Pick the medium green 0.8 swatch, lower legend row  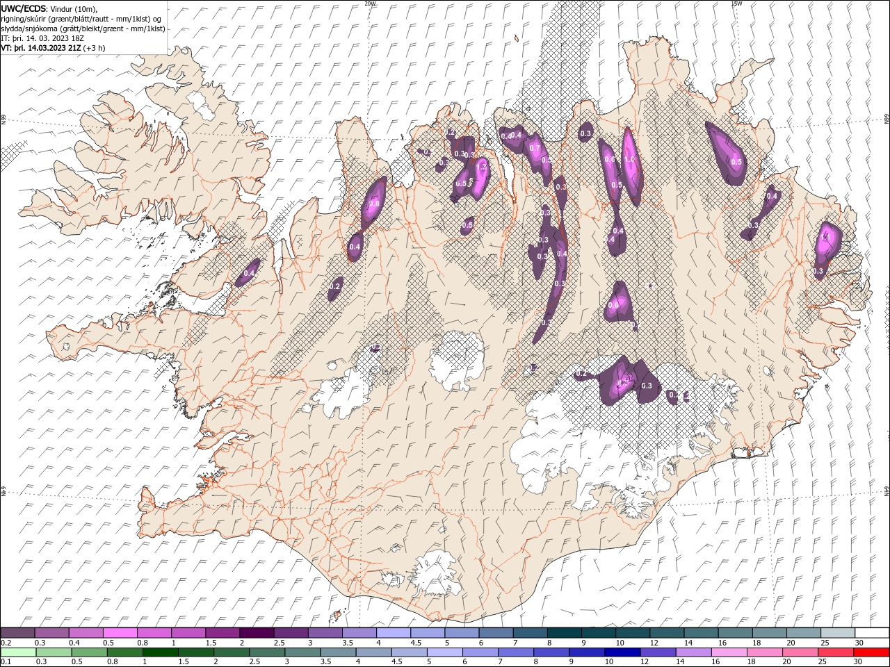[x=126, y=652]
